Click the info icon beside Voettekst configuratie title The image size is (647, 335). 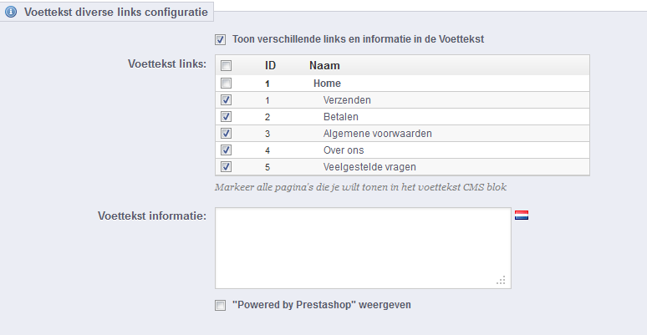pyautogui.click(x=12, y=13)
